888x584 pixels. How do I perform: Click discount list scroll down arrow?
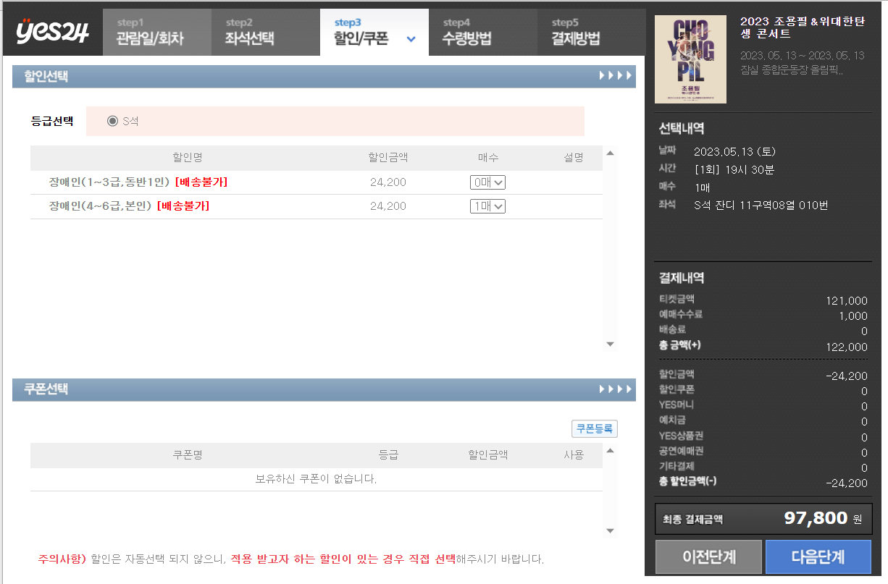click(x=610, y=344)
